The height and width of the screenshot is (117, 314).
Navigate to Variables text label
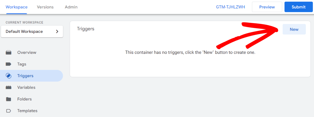[26, 88]
